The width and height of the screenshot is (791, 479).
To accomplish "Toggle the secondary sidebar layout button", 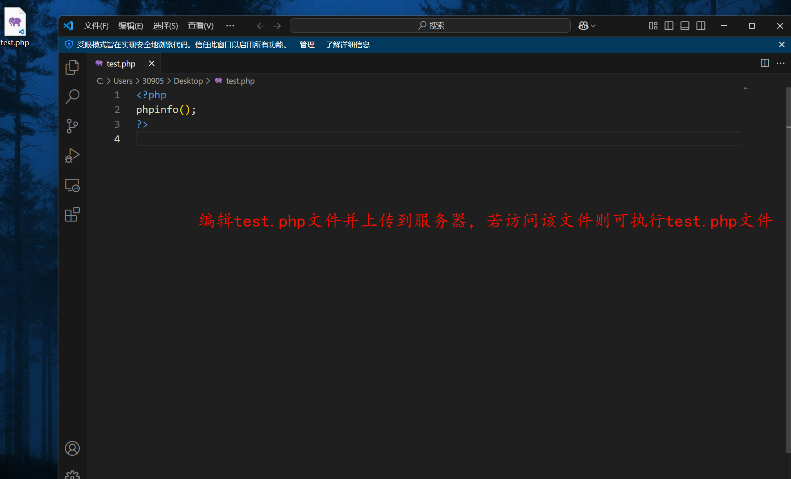I will click(701, 26).
